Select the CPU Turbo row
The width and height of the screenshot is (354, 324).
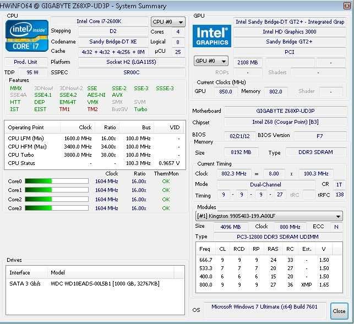[95, 155]
